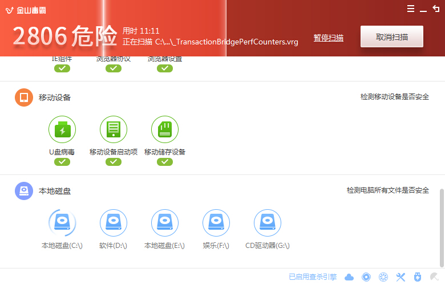The width and height of the screenshot is (445, 285).
Task: Click the 移动设备 category icon
Action: click(x=24, y=97)
